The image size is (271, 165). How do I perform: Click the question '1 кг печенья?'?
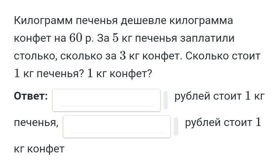[x=49, y=74]
